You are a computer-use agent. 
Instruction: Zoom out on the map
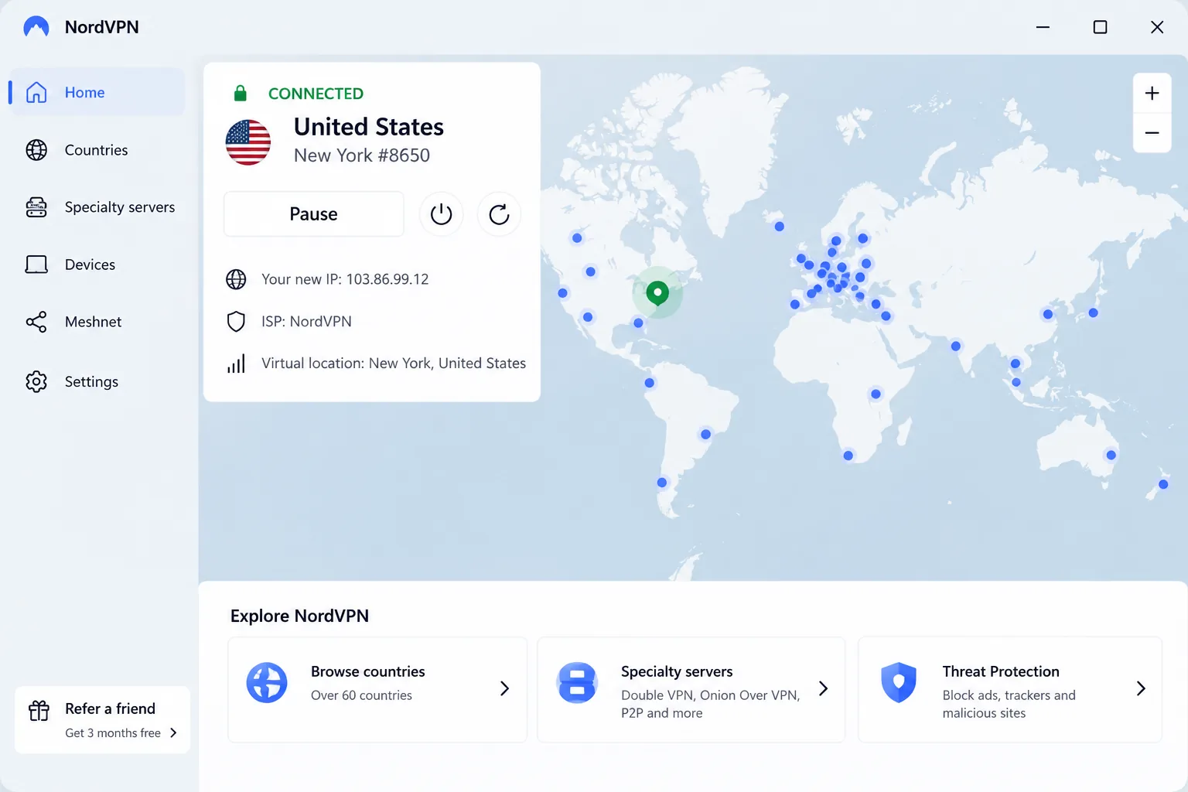1152,133
